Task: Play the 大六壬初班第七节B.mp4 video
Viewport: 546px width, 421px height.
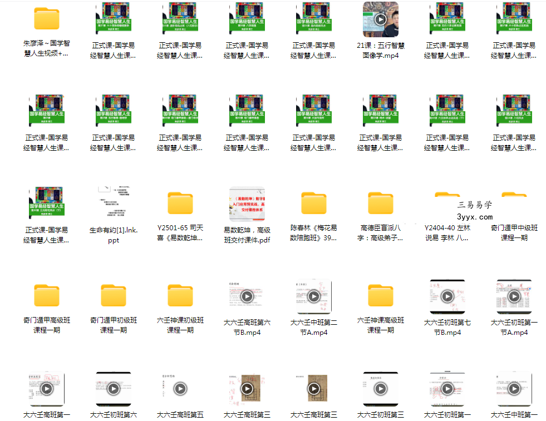Action: pyautogui.click(x=447, y=296)
